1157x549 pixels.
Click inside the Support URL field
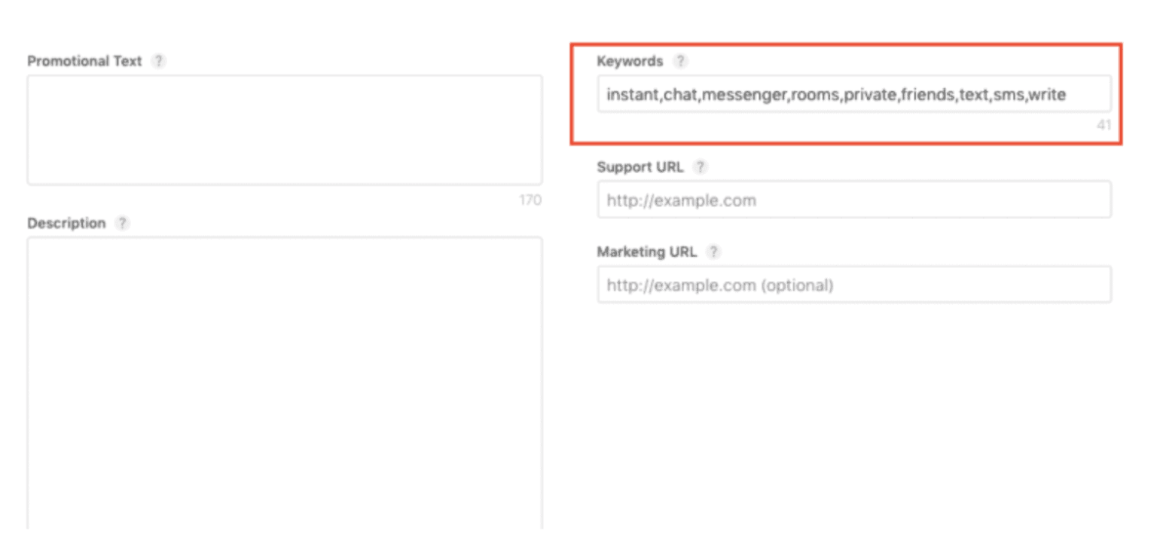[x=853, y=200]
